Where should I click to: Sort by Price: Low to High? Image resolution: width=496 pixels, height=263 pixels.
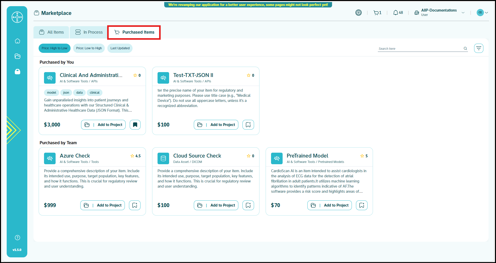coord(89,48)
